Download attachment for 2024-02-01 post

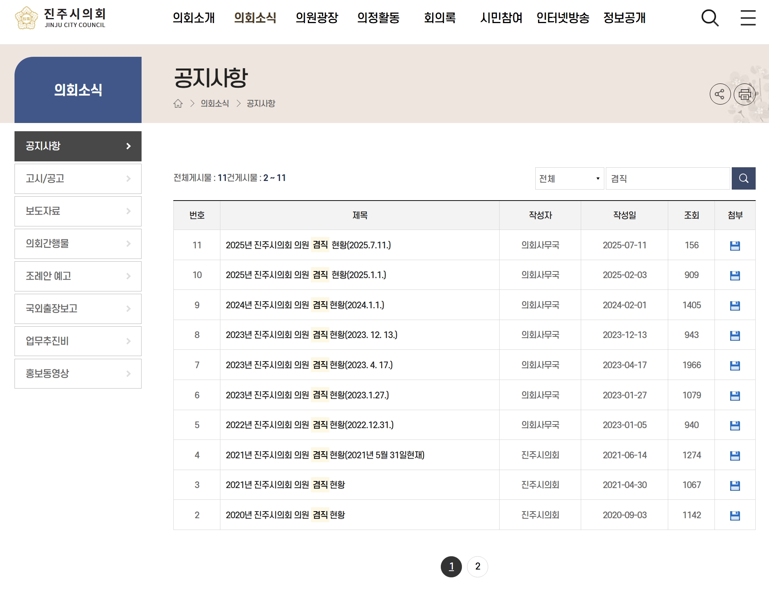tap(734, 306)
